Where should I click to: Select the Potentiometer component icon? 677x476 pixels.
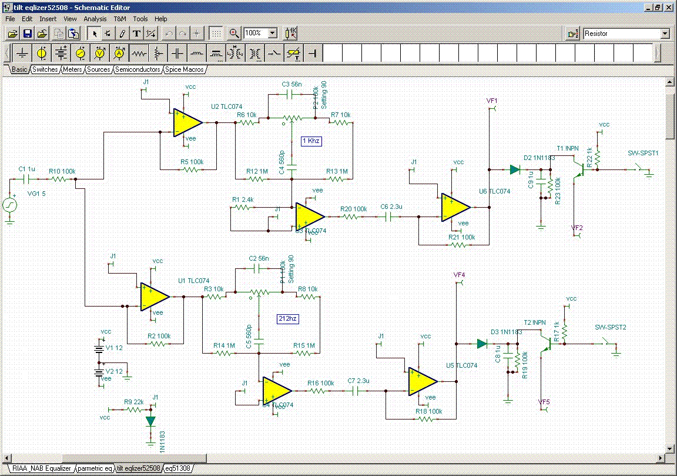click(158, 53)
